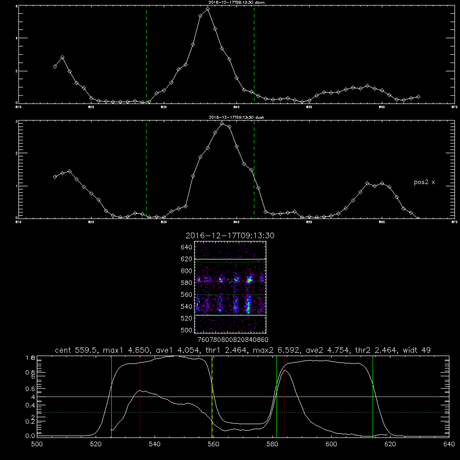Viewport: 460px width, 460px height.
Task: Click bottom plot y-axis label '0.0'
Action: pos(30,436)
